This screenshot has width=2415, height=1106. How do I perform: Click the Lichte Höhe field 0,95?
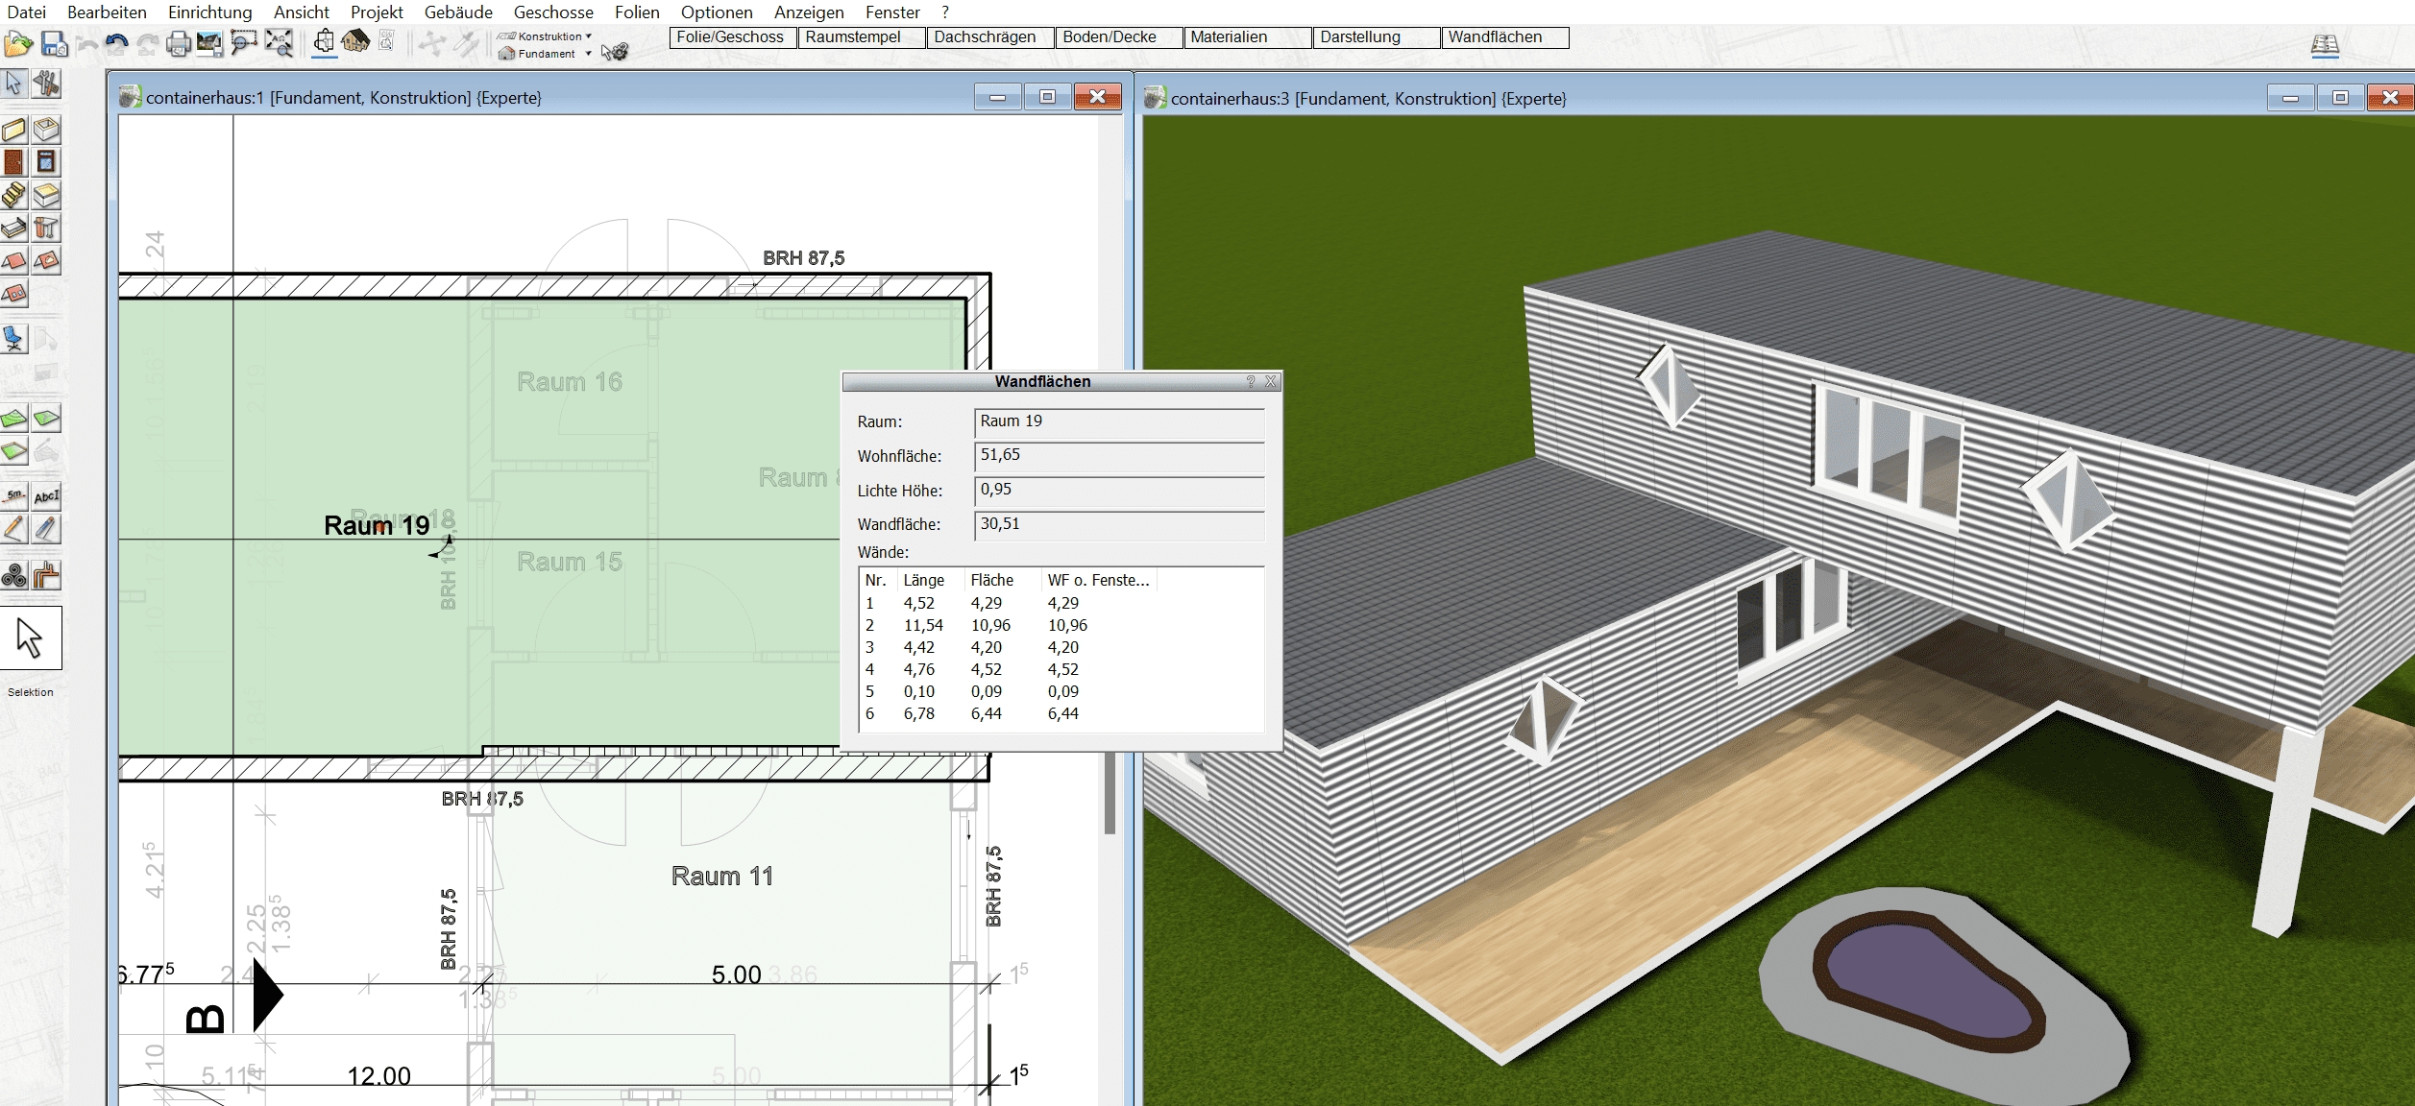tap(1119, 492)
